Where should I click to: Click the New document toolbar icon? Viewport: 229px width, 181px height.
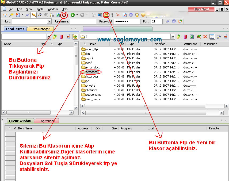pyautogui.click(x=18, y=15)
